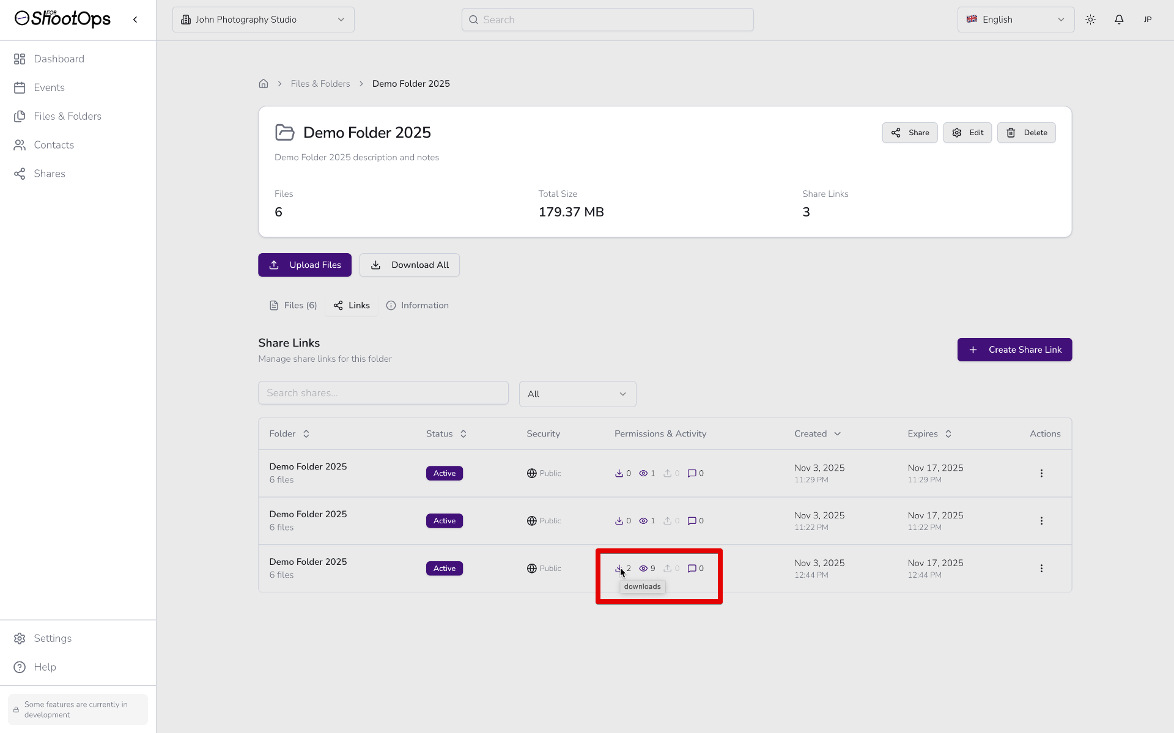The height and width of the screenshot is (733, 1174).
Task: Click the Create Share Link button
Action: [x=1014, y=350]
